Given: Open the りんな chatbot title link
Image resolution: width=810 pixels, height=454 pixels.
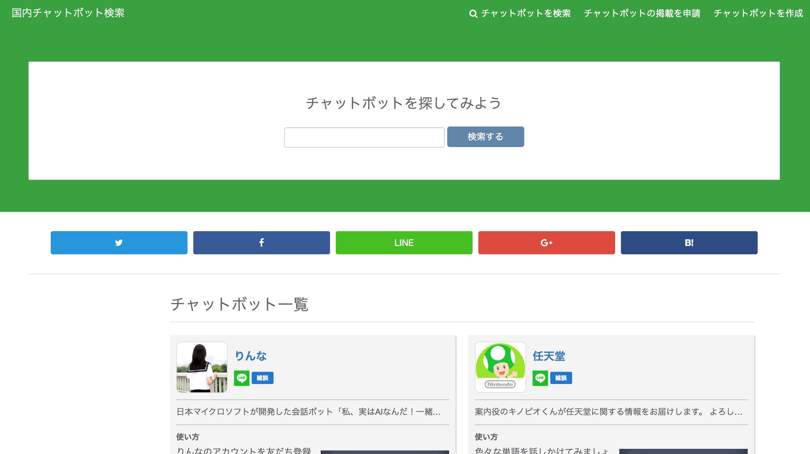Looking at the screenshot, I should [x=250, y=356].
